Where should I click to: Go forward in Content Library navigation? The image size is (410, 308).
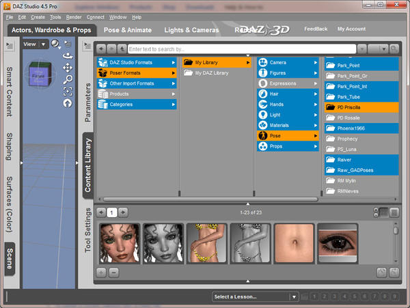tap(111, 49)
